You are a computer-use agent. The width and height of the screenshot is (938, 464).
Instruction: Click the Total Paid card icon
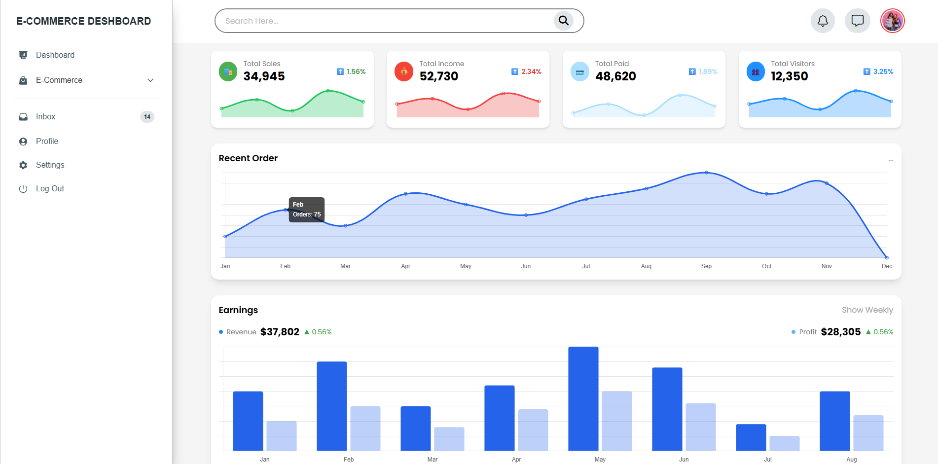[x=579, y=71]
